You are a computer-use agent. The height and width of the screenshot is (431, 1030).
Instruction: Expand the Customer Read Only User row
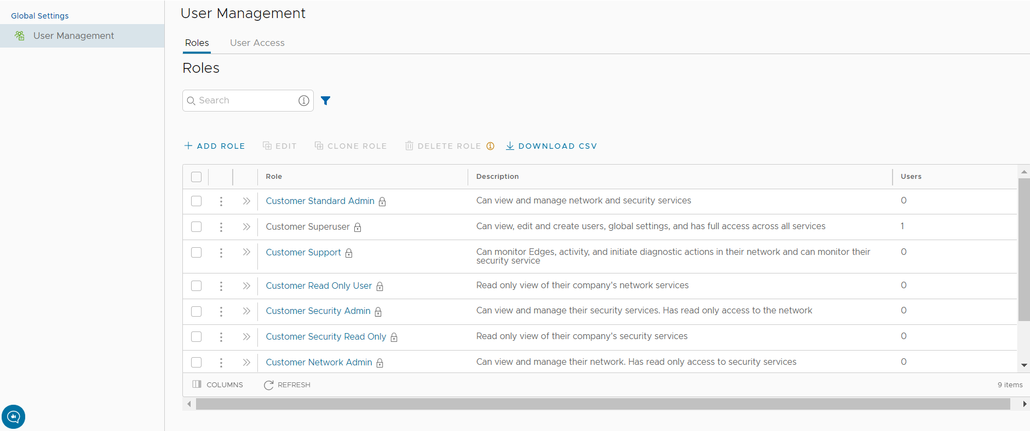point(246,286)
